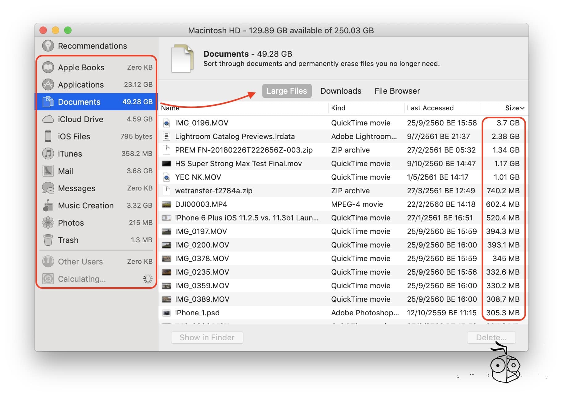Sort files by the Name column

click(169, 108)
